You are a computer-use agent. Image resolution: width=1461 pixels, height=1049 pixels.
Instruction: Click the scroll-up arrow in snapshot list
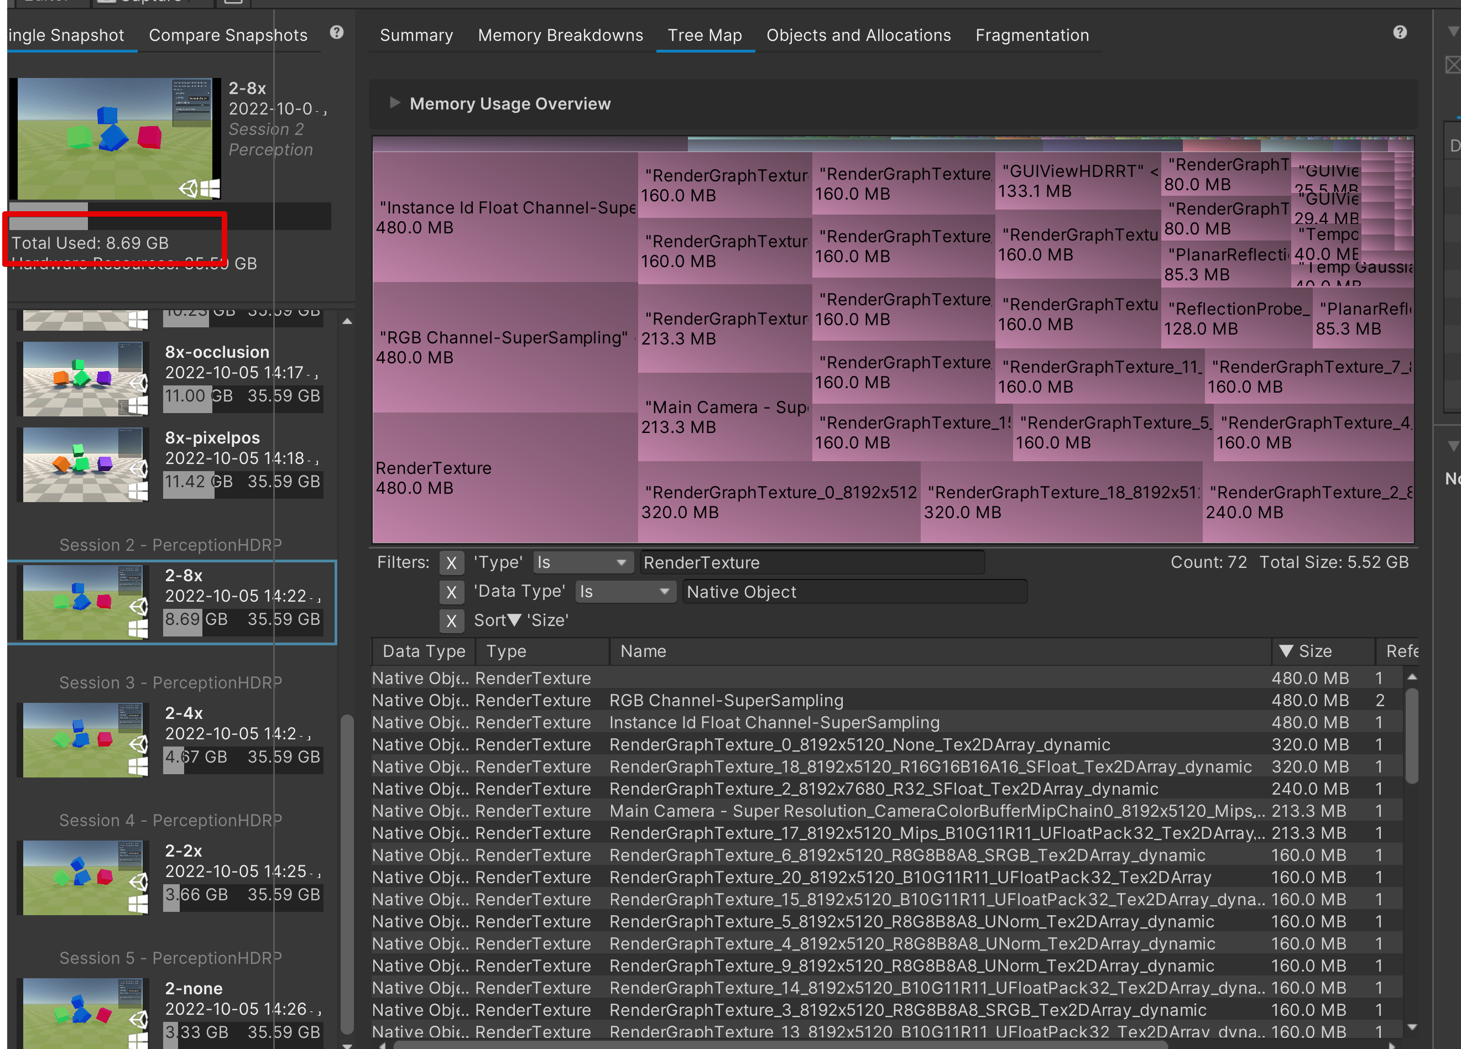coord(347,321)
